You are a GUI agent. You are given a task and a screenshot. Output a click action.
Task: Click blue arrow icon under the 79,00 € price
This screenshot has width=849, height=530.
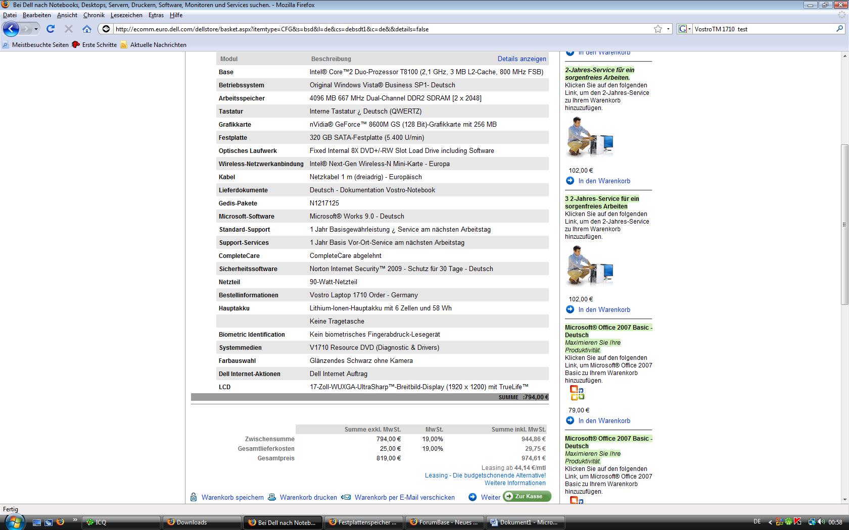pos(570,420)
